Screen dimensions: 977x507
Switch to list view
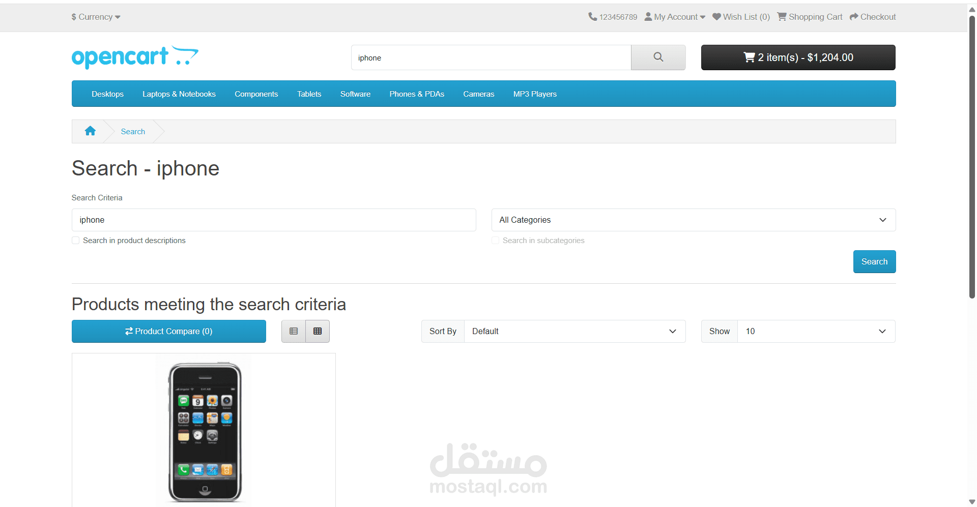294,331
